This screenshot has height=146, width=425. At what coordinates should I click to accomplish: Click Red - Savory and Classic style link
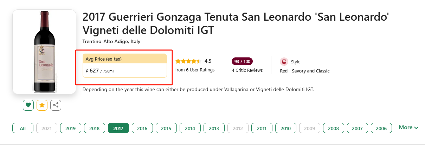[304, 71]
